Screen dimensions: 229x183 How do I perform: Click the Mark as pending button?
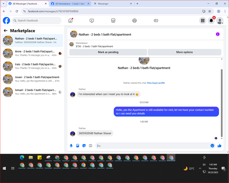[x=108, y=52]
